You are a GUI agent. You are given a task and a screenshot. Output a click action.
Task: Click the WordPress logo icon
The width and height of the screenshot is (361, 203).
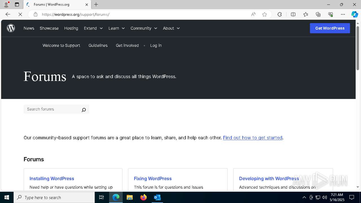tap(11, 28)
